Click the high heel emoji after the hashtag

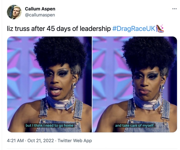pos(160,28)
